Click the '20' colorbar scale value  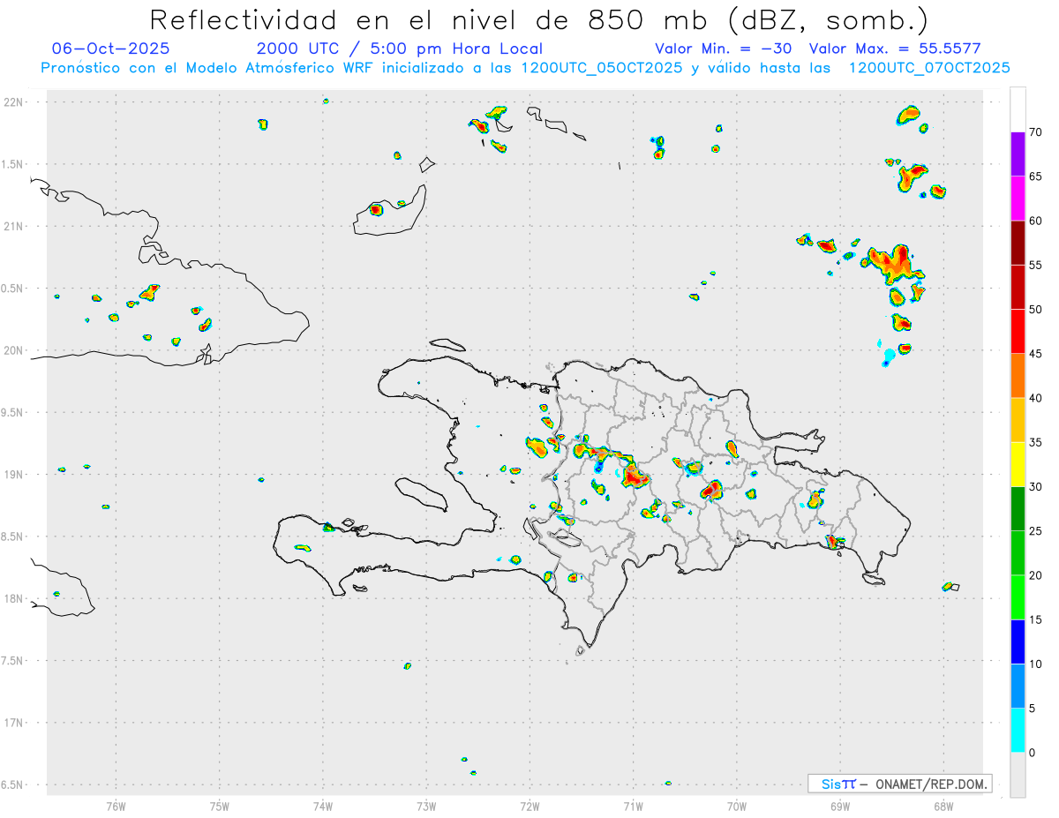coord(1035,575)
